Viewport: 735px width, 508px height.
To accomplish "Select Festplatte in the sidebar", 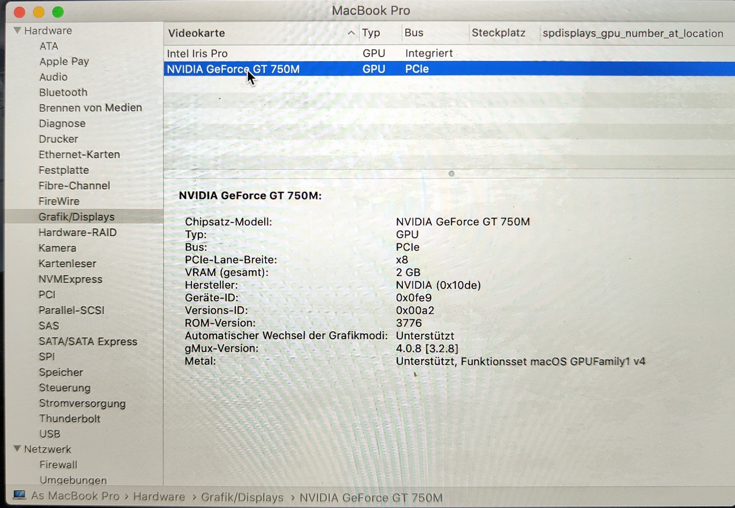I will pos(64,170).
